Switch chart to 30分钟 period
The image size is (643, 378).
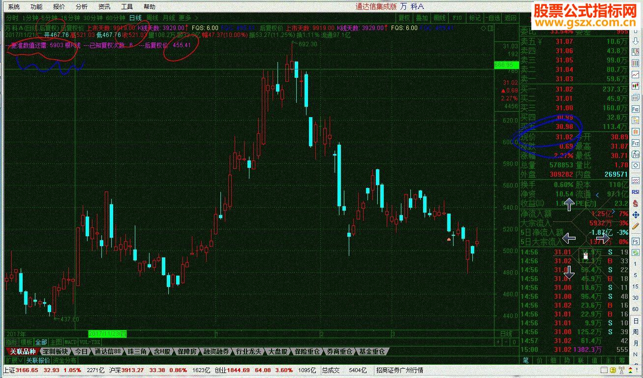pyautogui.click(x=93, y=18)
